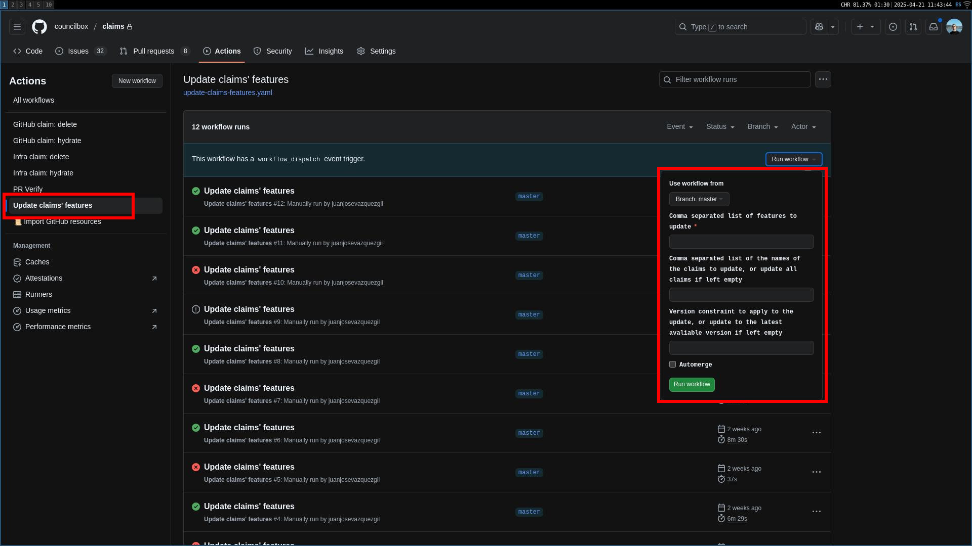The width and height of the screenshot is (972, 546).
Task: Open the Insights tab
Action: click(325, 51)
